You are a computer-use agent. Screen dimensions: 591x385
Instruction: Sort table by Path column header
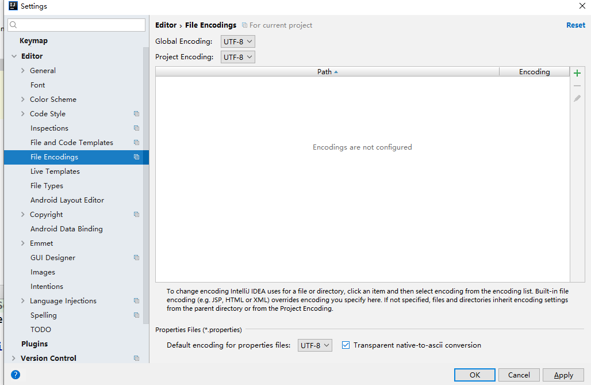(327, 72)
